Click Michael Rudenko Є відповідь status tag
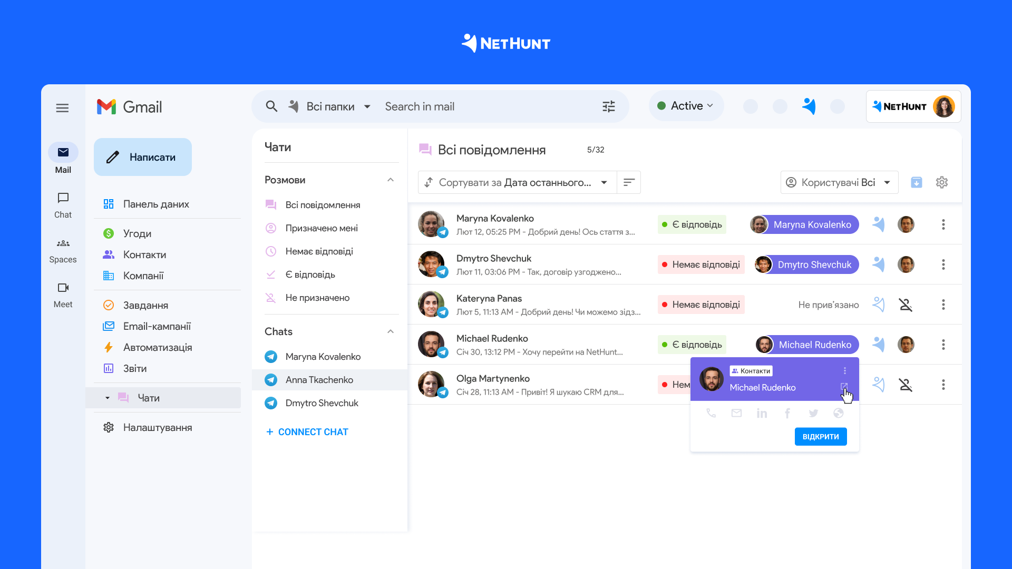Screen dimensions: 1012x569 [x=692, y=345]
